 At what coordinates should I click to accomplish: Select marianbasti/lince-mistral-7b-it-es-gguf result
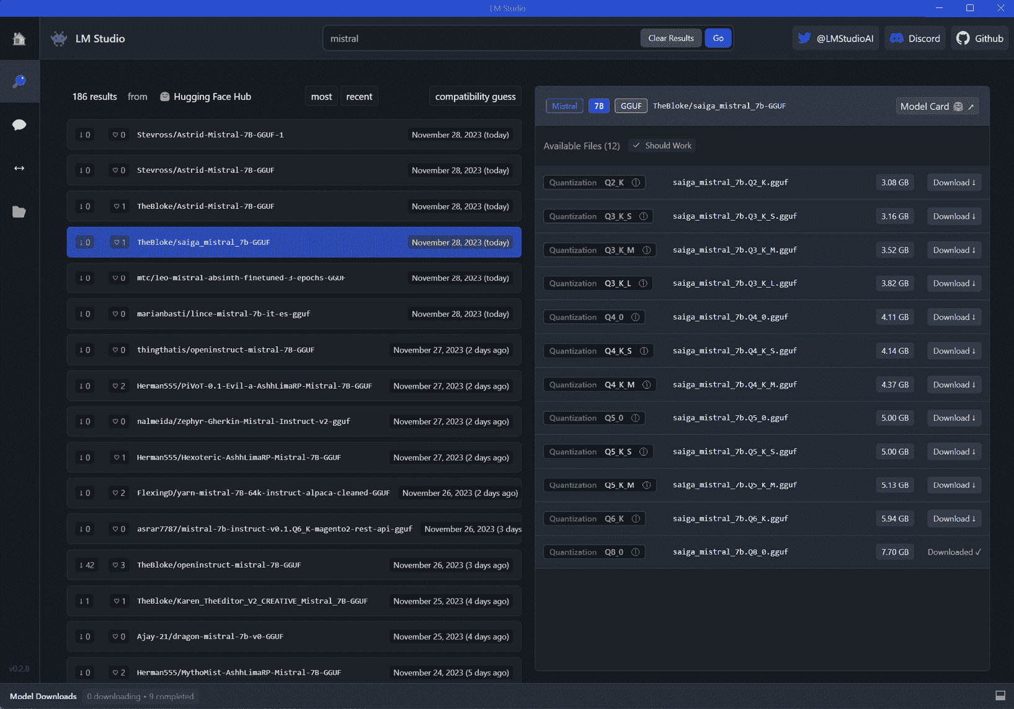click(294, 314)
